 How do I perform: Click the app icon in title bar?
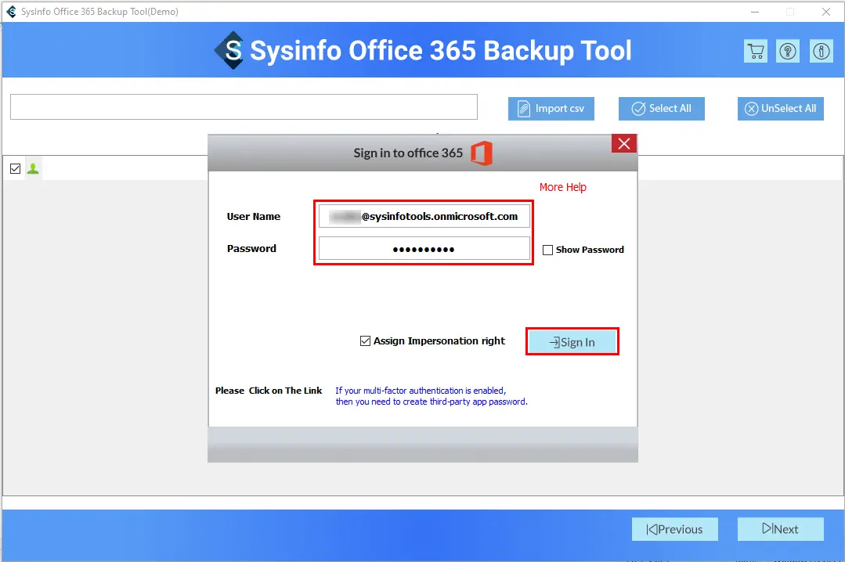pos(11,11)
